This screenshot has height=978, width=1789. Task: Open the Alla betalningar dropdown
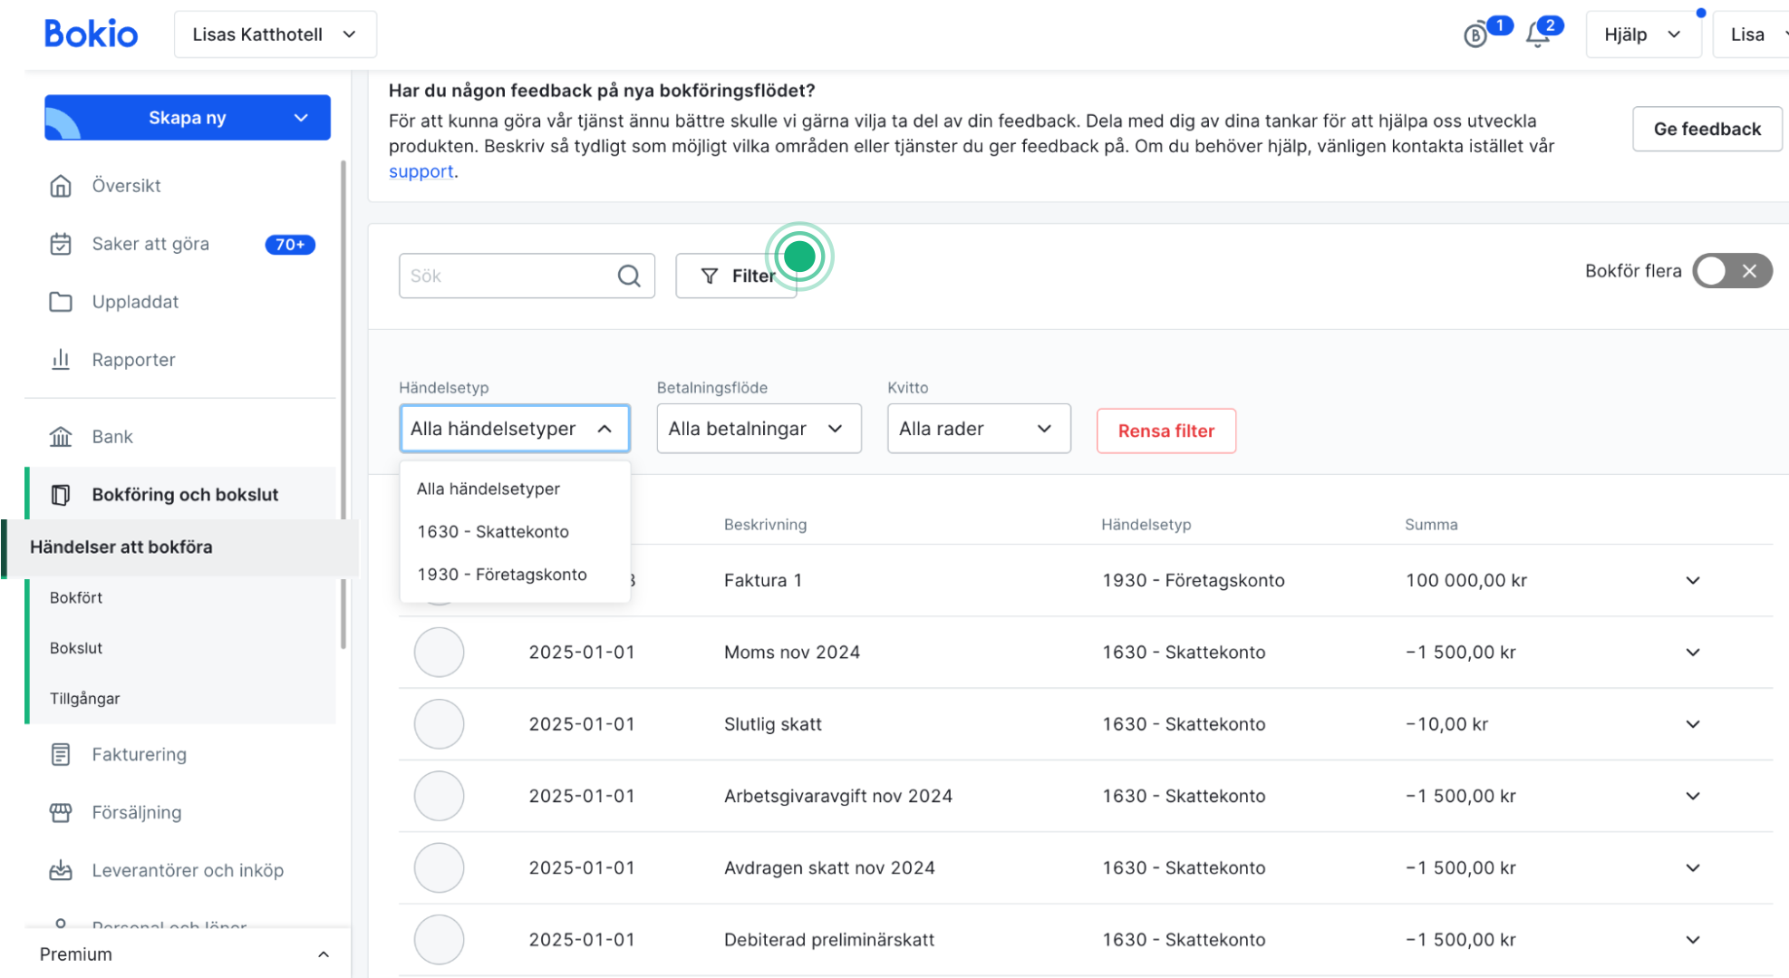click(x=758, y=429)
